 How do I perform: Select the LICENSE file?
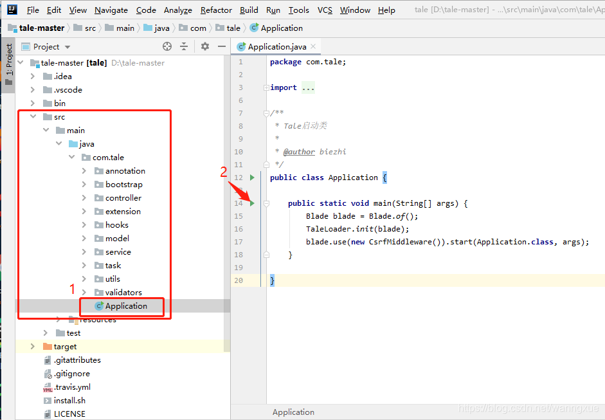click(64, 414)
